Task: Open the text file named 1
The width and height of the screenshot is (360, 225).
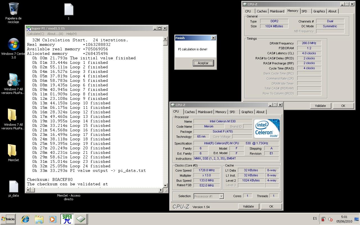Action: pos(69,12)
